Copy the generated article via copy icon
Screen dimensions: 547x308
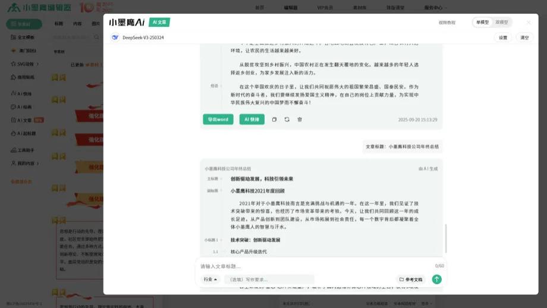[274, 120]
